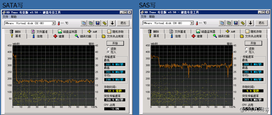Viewport: 272px width, 115px height.
Task: Open 帮助 menu in SATA window
Action: point(14,17)
